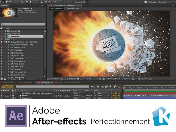
Task: Select the Zoom magnifier tool
Action: [10, 2]
